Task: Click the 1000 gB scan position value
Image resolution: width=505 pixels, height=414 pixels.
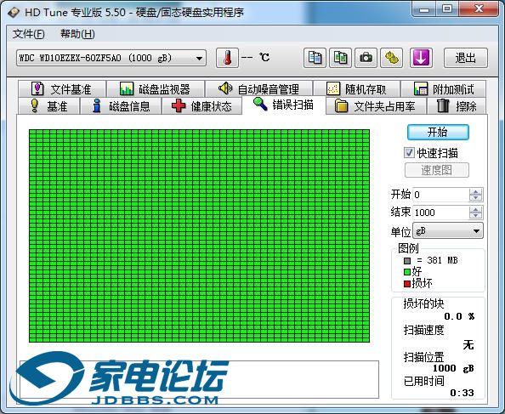Action: point(453,368)
